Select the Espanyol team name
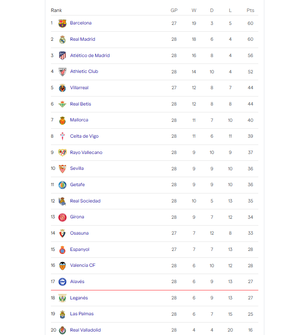This screenshot has width=281, height=335. [x=80, y=249]
